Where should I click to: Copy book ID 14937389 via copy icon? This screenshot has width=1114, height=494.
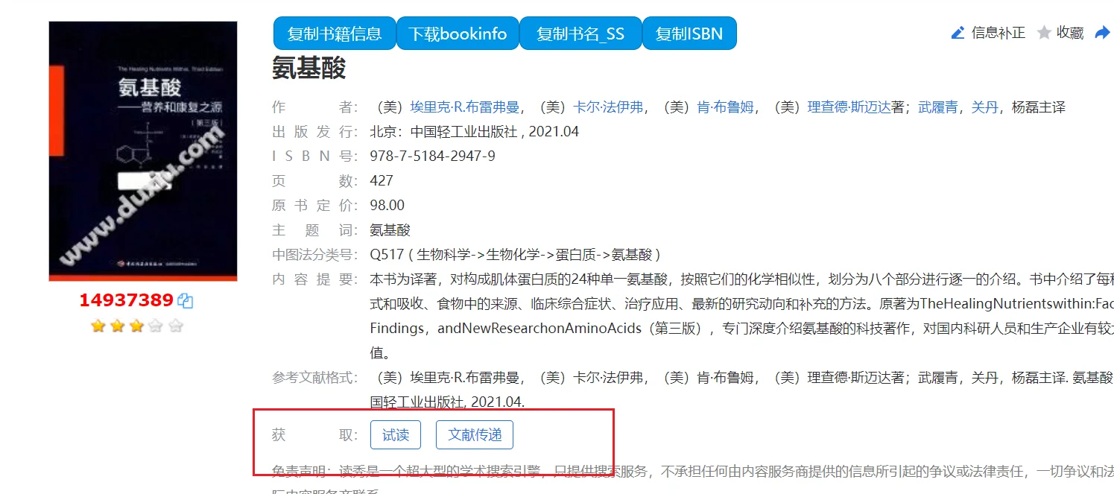186,301
